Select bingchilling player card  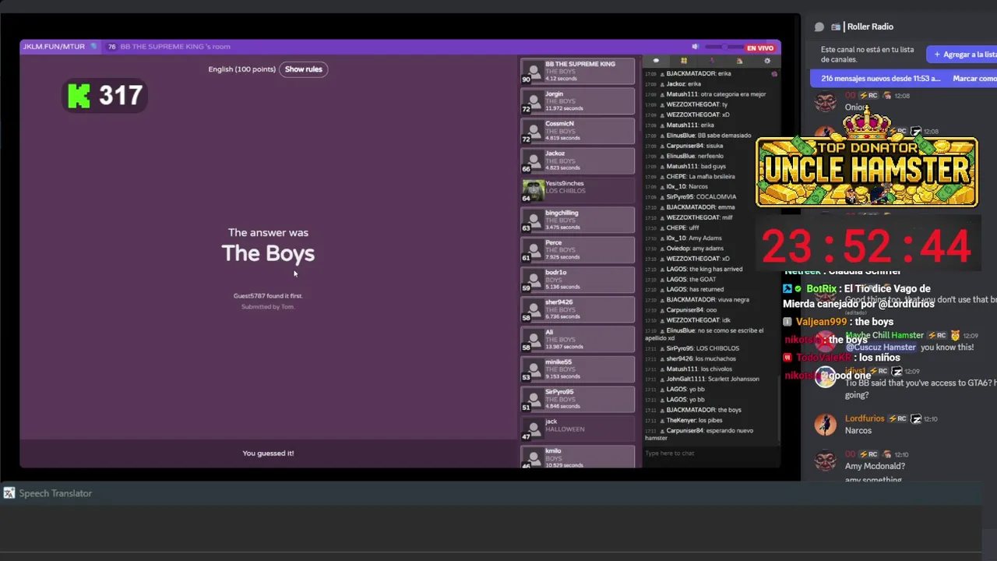point(578,220)
